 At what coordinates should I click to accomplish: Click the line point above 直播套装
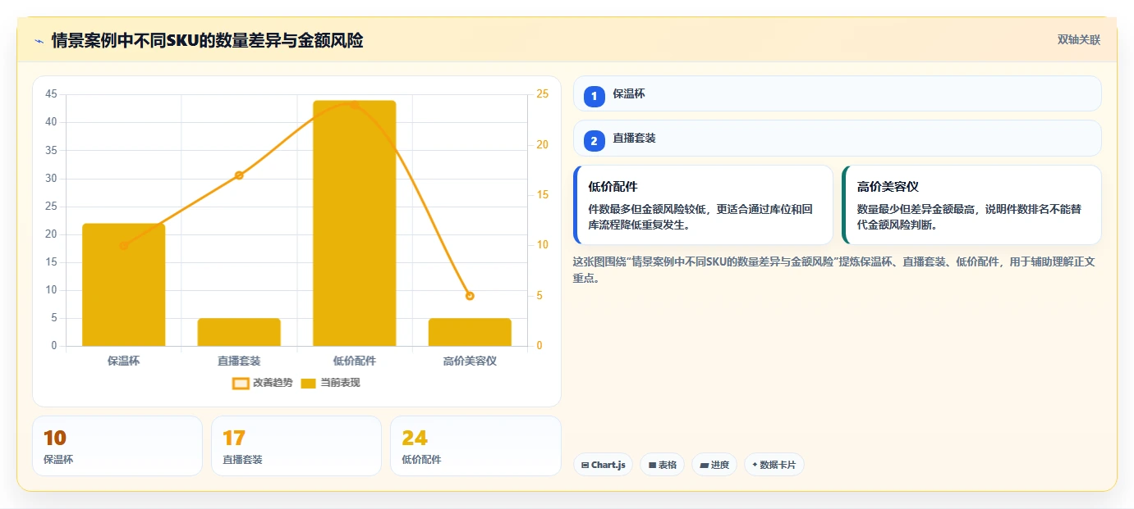tap(239, 175)
